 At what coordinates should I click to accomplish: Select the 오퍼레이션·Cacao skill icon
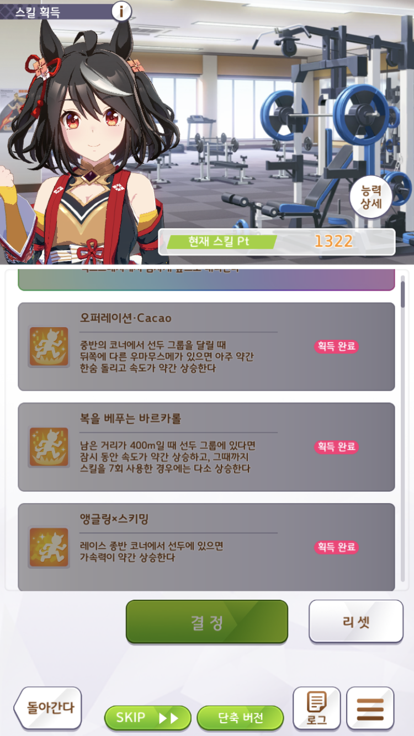(x=49, y=347)
